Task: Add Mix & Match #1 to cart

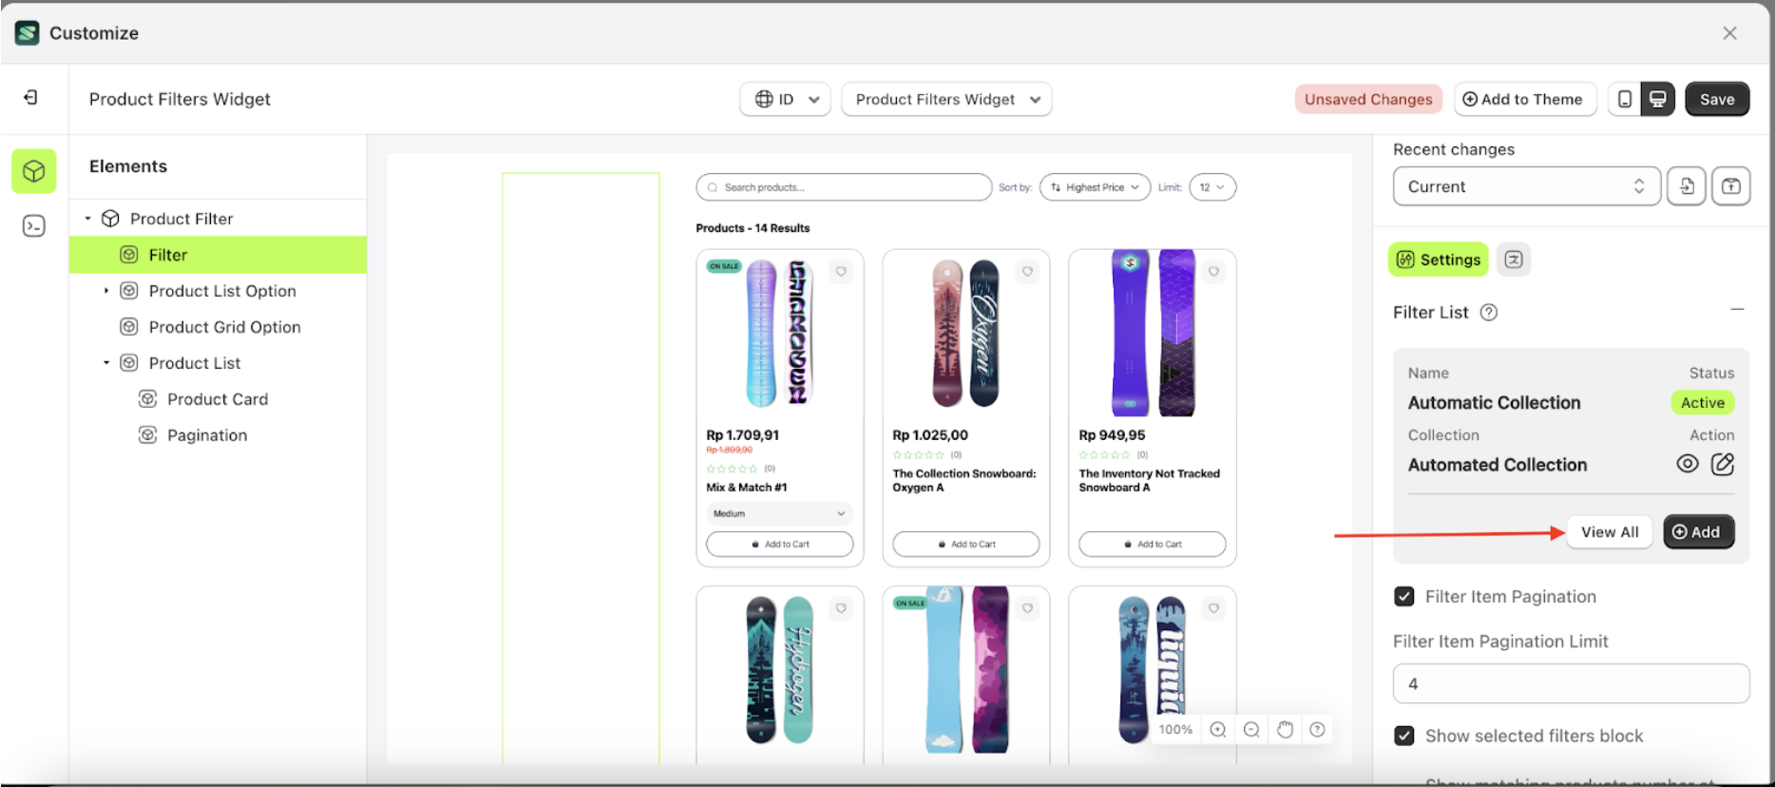Action: pyautogui.click(x=779, y=545)
